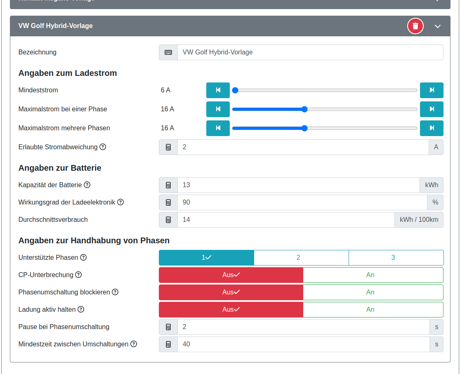Set CP-Unterbrechung to Aus
Image resolution: width=460 pixels, height=374 pixels.
pos(231,275)
